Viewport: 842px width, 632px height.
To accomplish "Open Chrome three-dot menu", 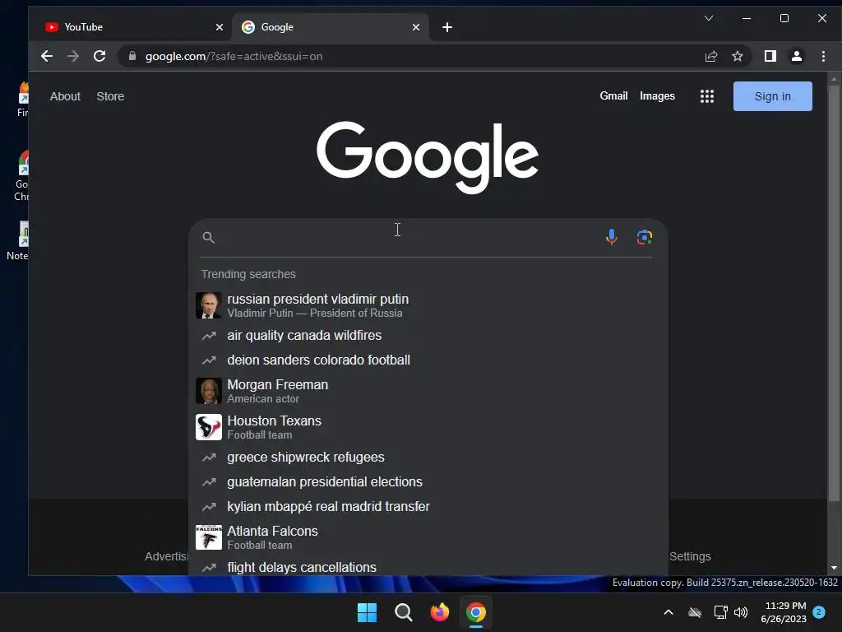I will click(x=823, y=56).
